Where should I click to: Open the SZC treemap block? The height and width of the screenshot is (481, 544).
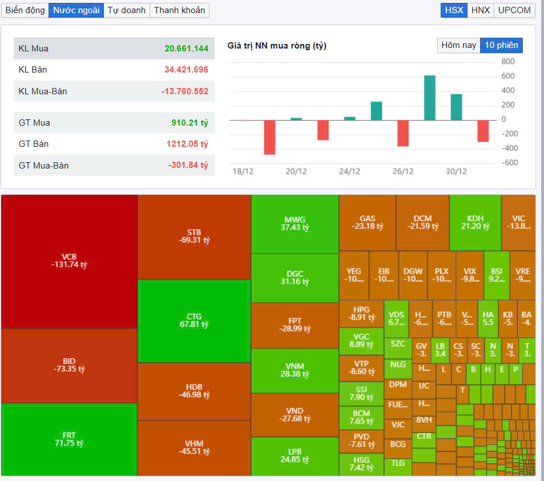pos(398,348)
